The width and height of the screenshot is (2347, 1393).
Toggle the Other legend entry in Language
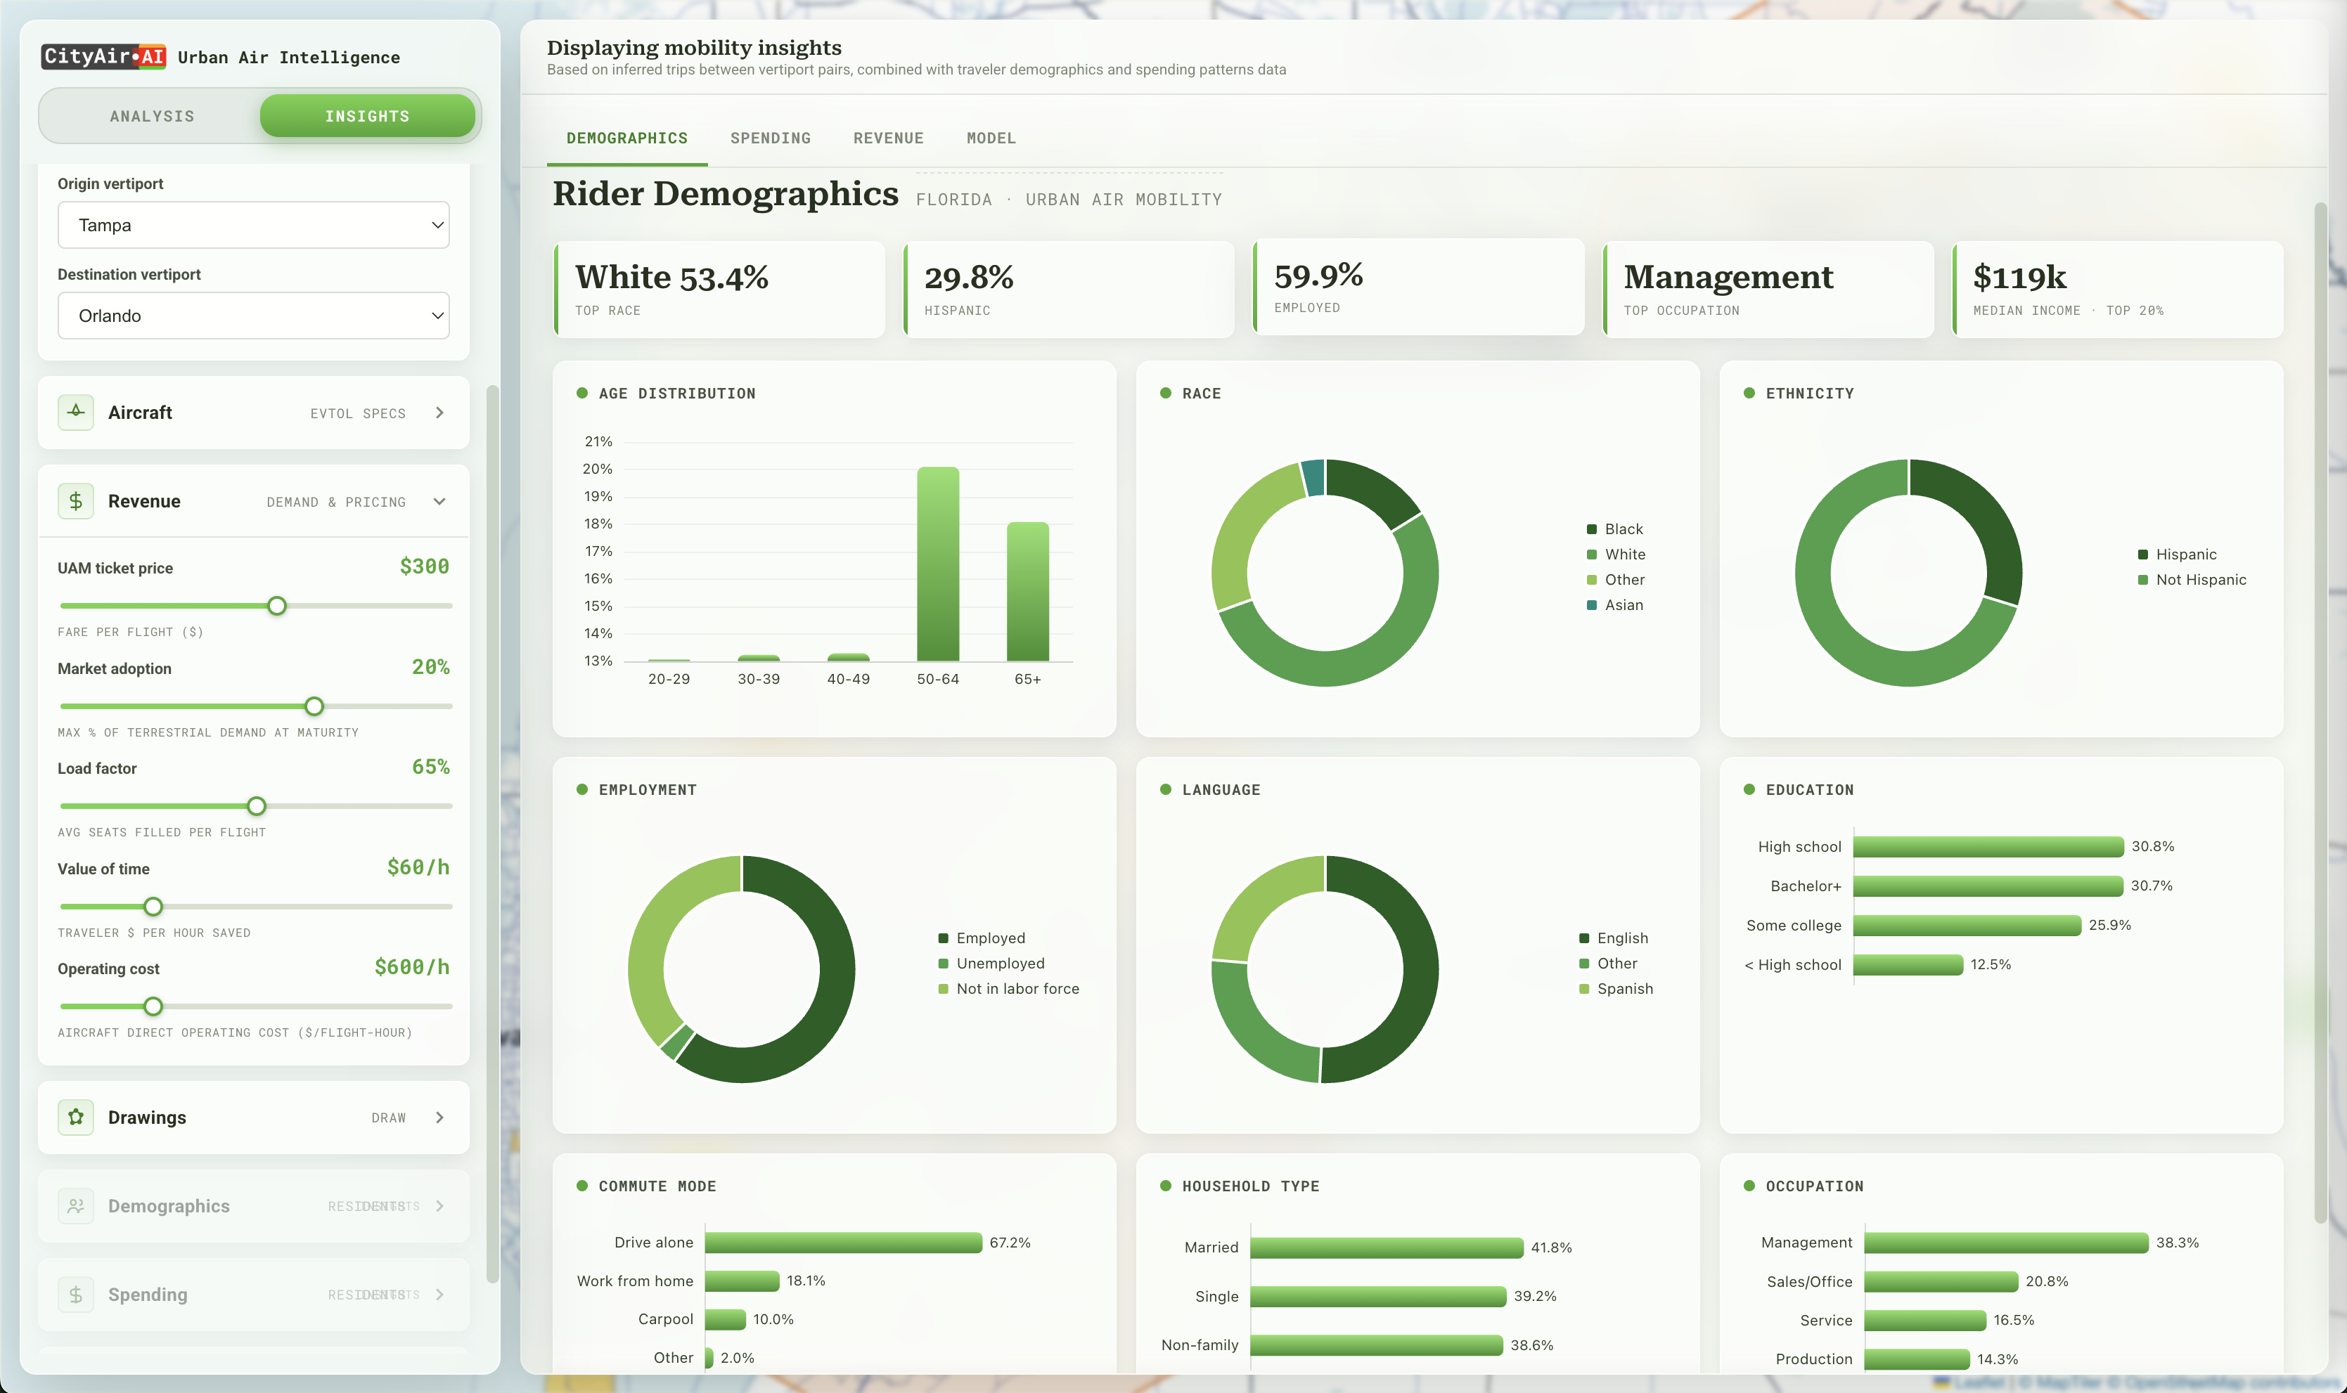pos(1608,963)
